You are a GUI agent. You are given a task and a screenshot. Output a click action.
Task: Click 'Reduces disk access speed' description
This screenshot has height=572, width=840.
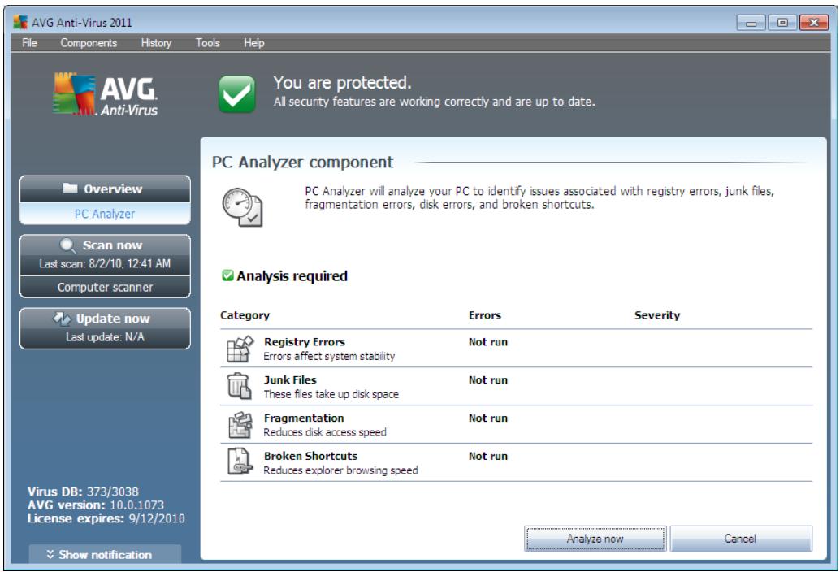coord(325,432)
